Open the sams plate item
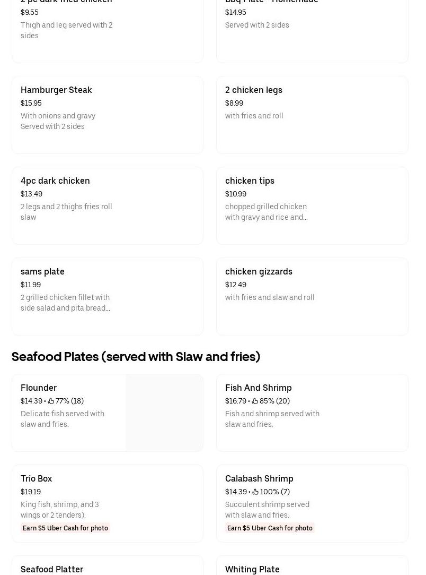The image size is (426, 575). [x=107, y=296]
